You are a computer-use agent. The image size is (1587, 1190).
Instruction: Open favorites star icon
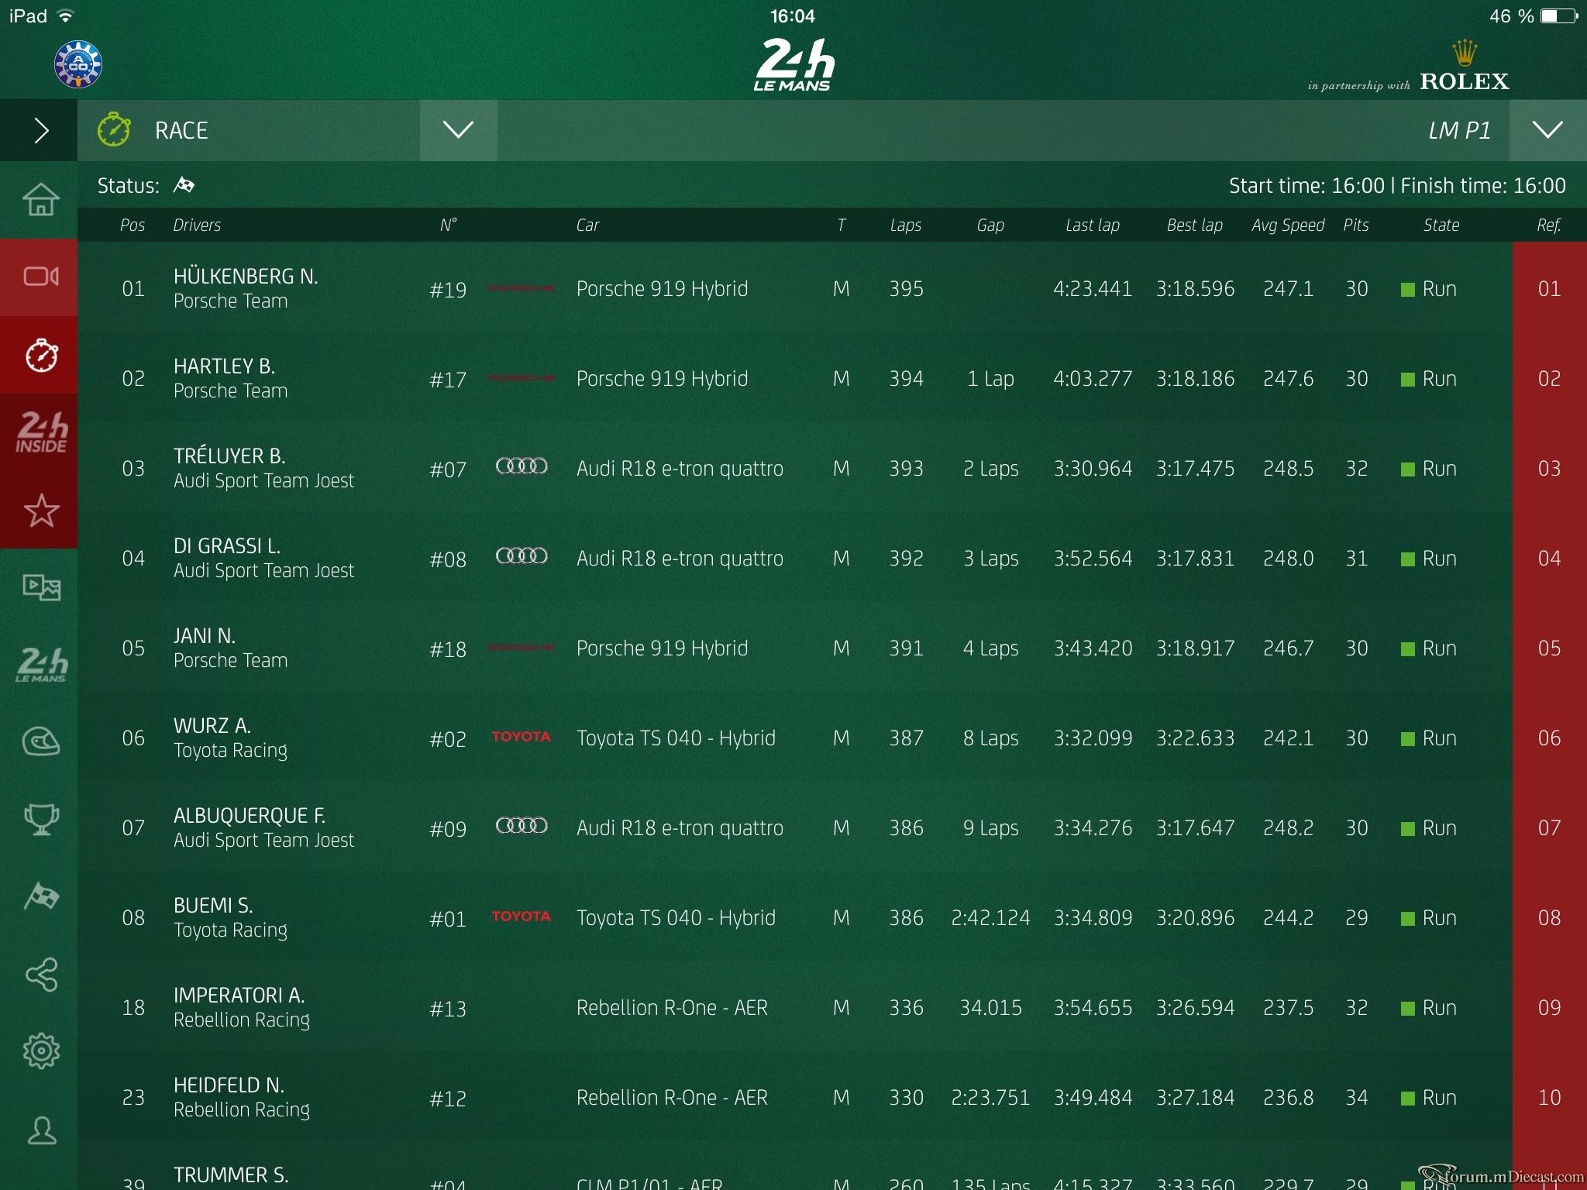(40, 510)
